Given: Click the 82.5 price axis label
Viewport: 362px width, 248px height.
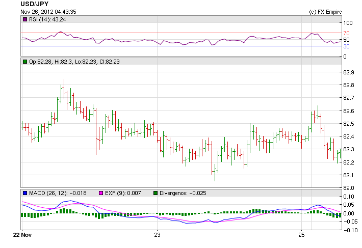Looking at the screenshot, I should pos(349,124).
